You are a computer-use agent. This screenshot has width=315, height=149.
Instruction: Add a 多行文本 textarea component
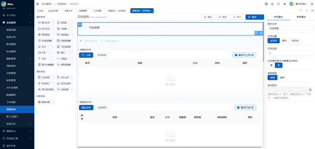coord(45,29)
